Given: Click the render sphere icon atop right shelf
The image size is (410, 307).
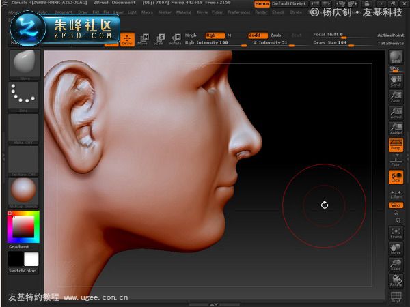Looking at the screenshot, I should coord(396,57).
